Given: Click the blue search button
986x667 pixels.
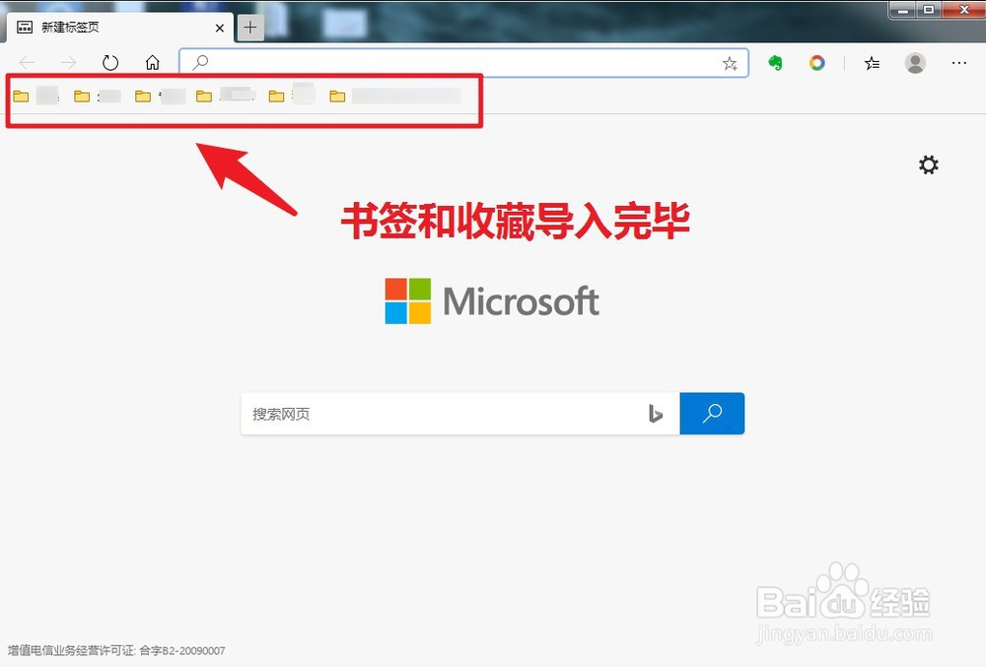Looking at the screenshot, I should (x=712, y=413).
